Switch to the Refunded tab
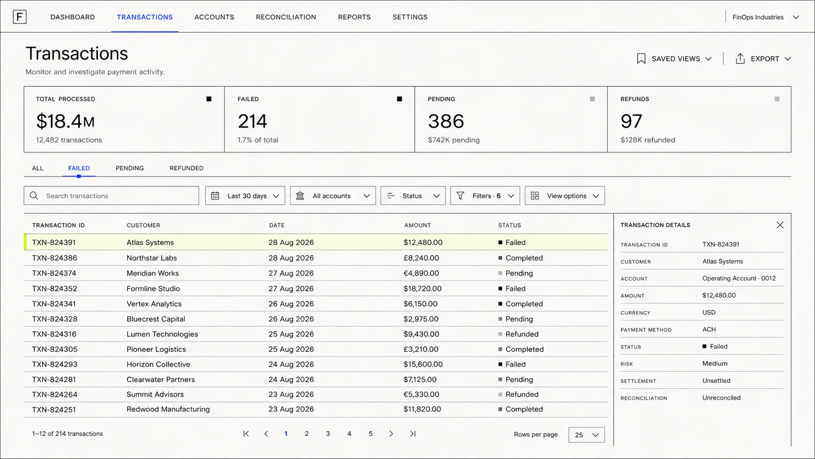815x459 pixels. (x=187, y=168)
